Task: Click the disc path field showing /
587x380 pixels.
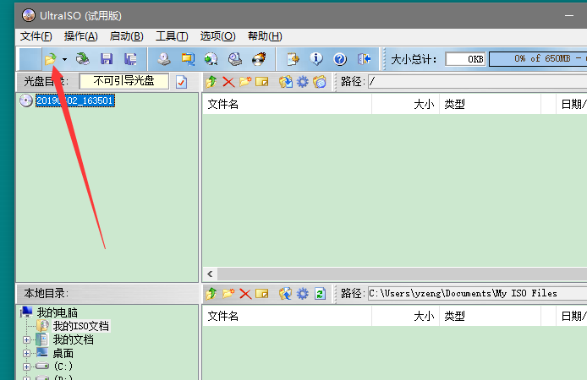Action: click(x=477, y=81)
